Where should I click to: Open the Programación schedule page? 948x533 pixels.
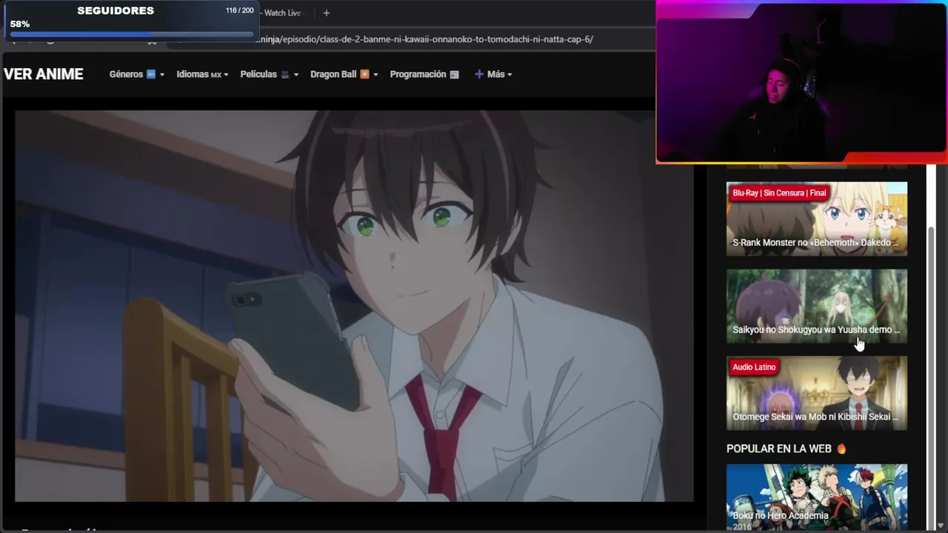[424, 74]
